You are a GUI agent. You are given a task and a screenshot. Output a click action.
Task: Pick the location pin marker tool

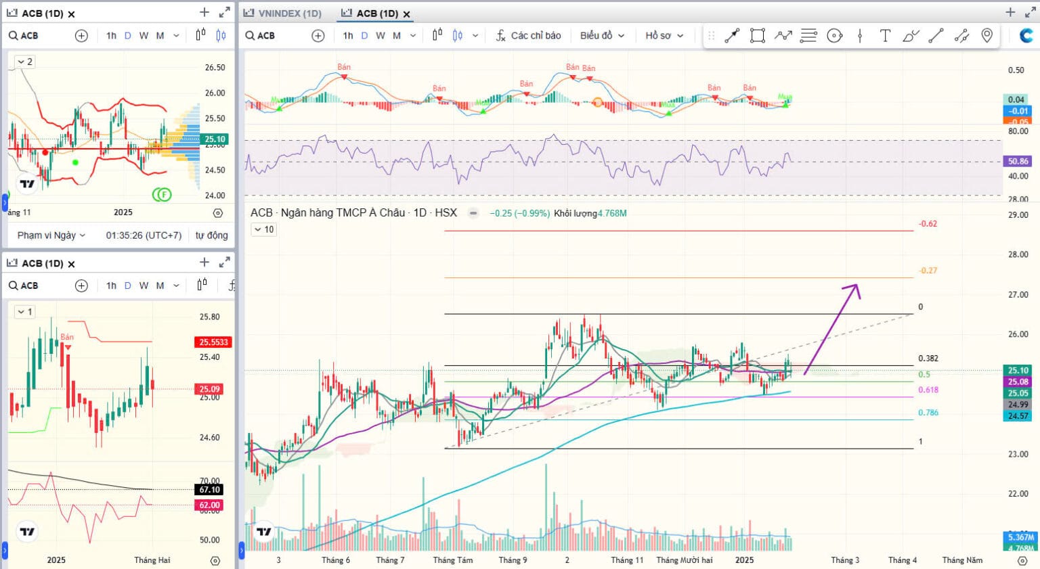point(987,36)
